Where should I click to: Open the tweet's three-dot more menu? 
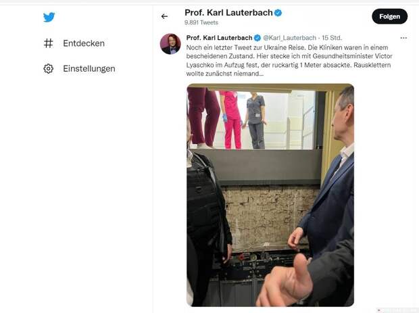[403, 38]
